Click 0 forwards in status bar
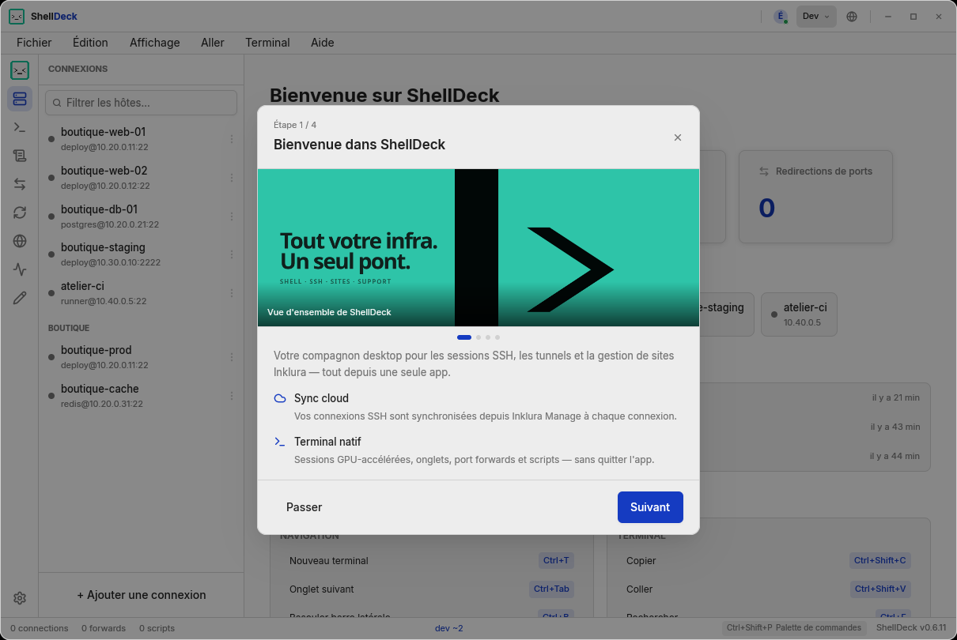The image size is (957, 640). click(x=104, y=628)
